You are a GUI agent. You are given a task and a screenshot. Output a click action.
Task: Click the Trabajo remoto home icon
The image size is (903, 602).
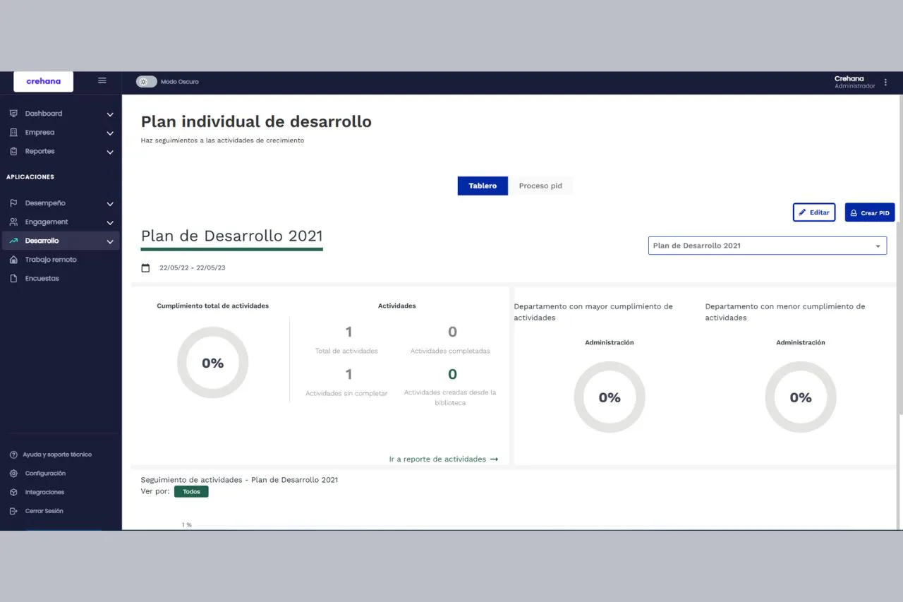tap(14, 259)
